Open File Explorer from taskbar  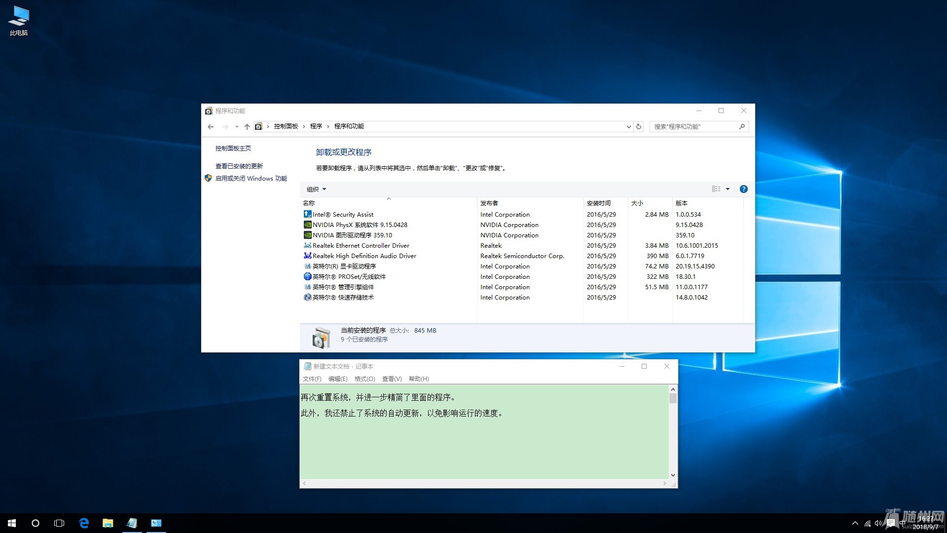(108, 523)
